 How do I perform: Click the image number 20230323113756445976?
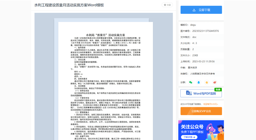206,31
